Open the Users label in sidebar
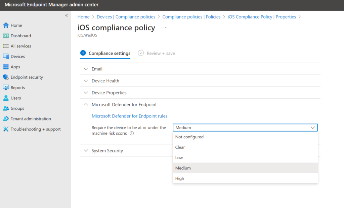 click(16, 98)
